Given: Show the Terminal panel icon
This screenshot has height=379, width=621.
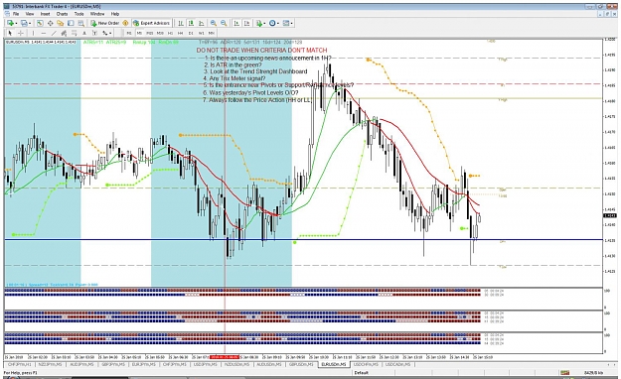Looking at the screenshot, I should 71,24.
